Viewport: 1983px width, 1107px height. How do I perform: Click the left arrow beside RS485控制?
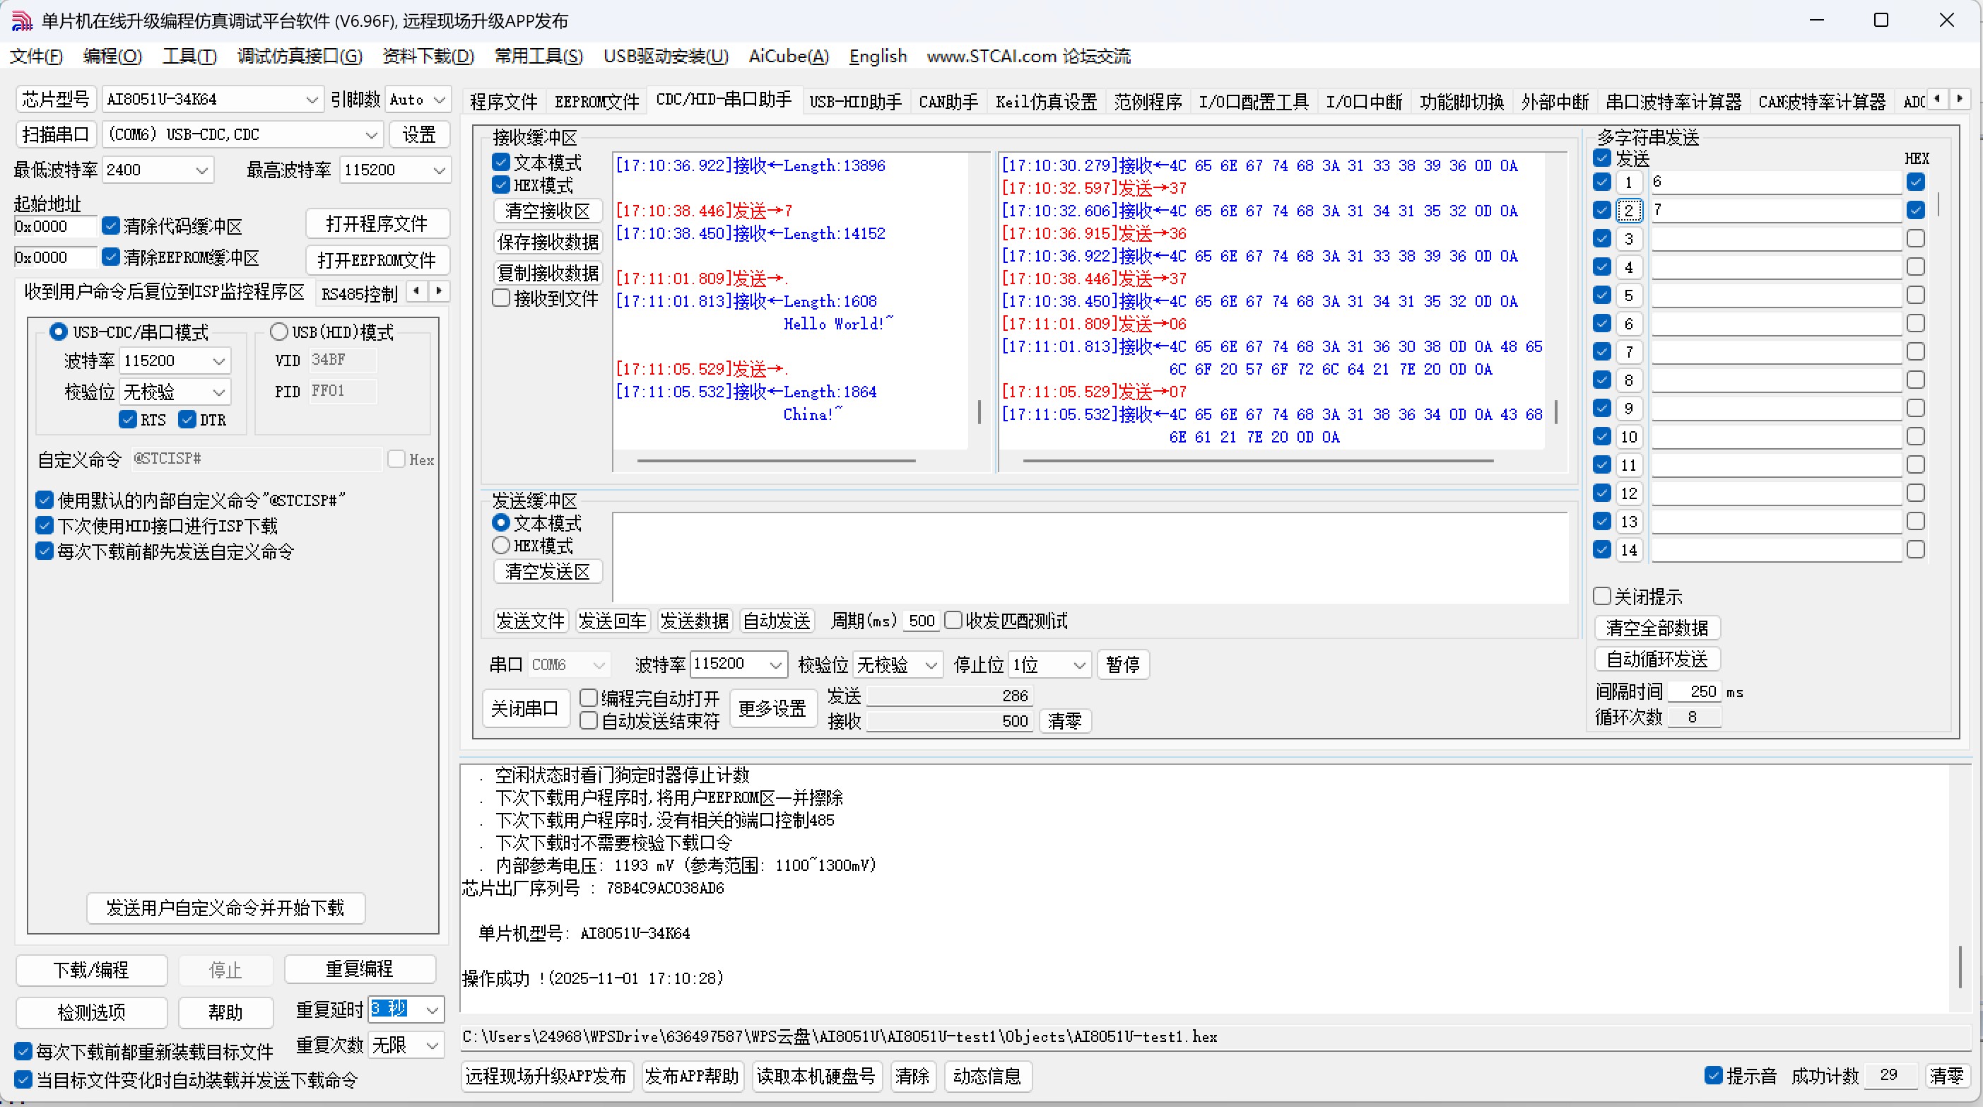coord(416,292)
